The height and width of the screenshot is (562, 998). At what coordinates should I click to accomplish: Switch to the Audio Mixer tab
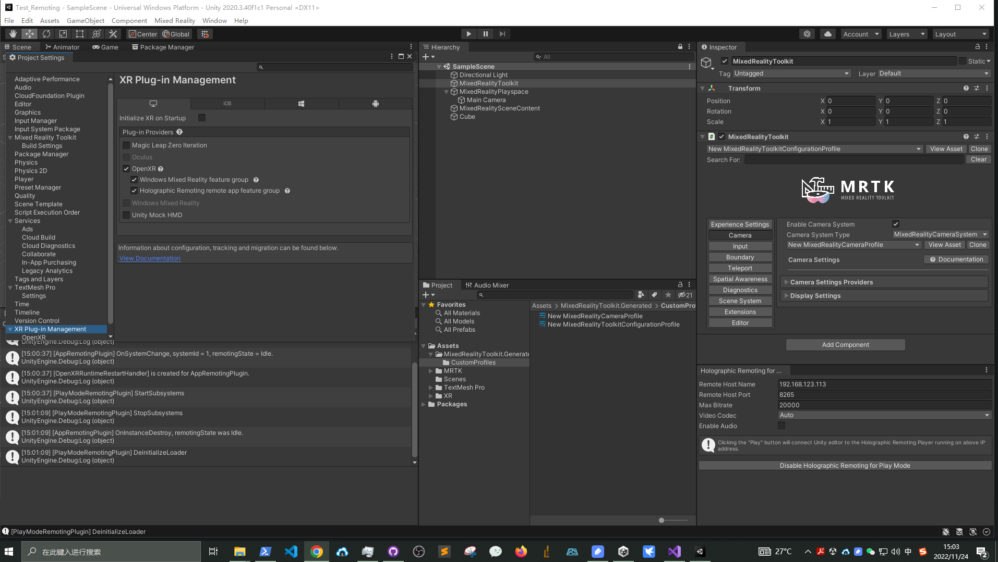coord(491,285)
